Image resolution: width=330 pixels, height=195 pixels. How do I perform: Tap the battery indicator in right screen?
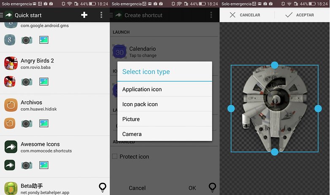312,4
